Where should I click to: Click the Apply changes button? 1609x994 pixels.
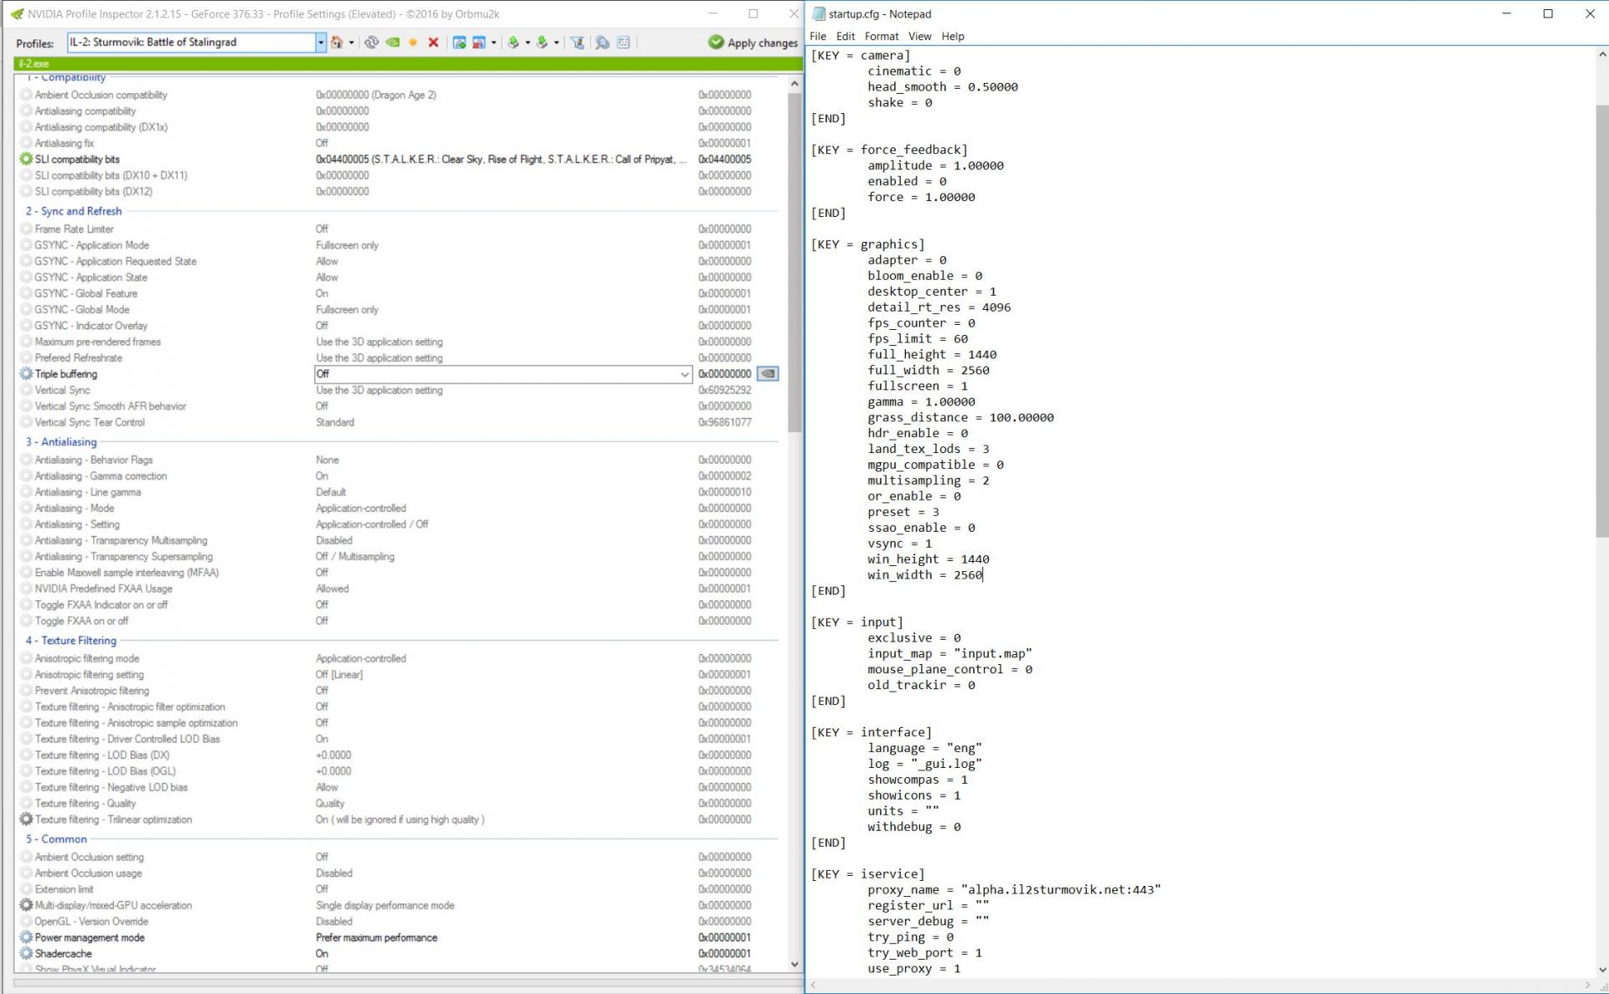(x=753, y=43)
